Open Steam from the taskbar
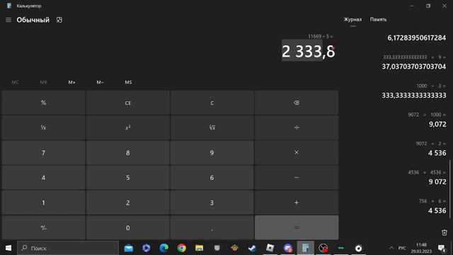This screenshot has width=453, height=255. pos(252,248)
